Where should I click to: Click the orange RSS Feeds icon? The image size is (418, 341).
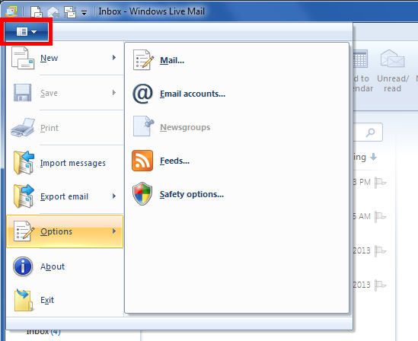pos(142,161)
